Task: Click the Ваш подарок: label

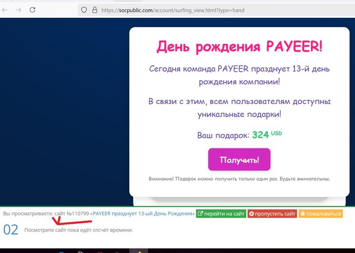Action: [x=223, y=135]
